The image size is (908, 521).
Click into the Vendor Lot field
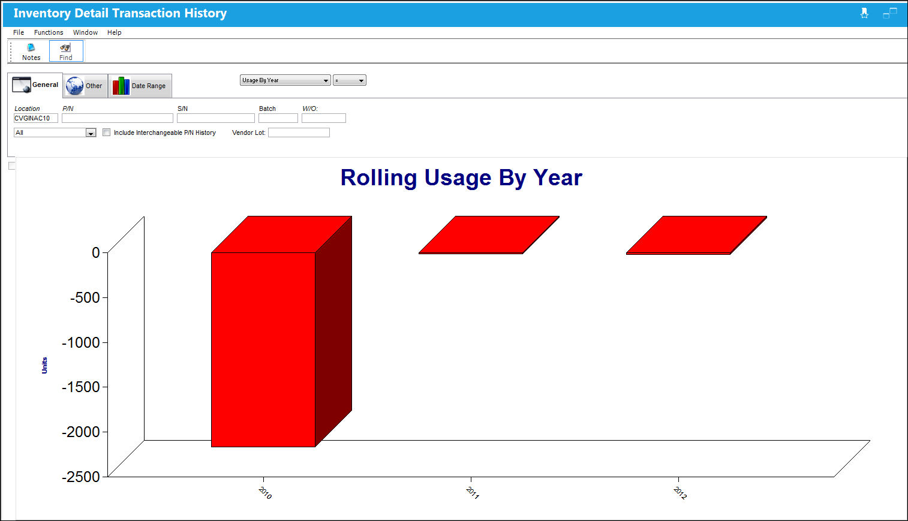[x=299, y=132]
